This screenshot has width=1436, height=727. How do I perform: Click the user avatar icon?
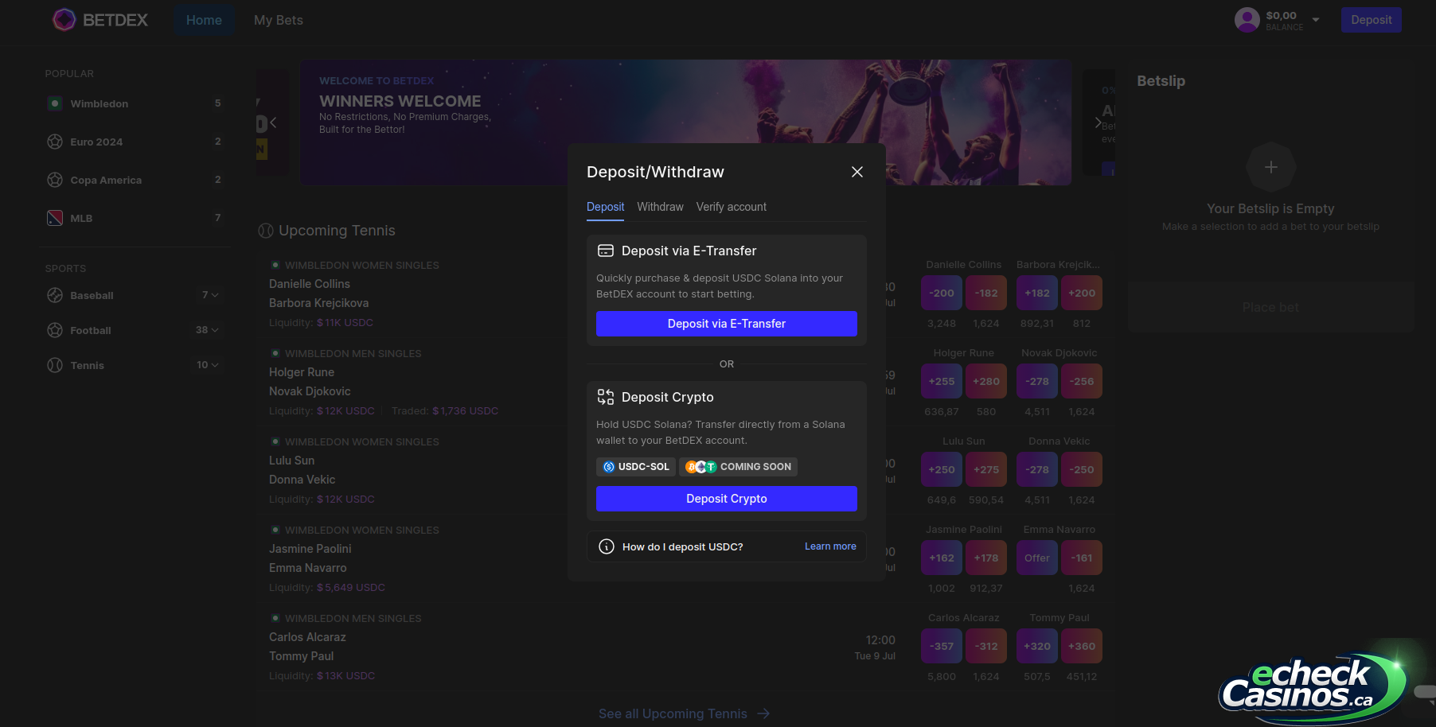pyautogui.click(x=1247, y=20)
